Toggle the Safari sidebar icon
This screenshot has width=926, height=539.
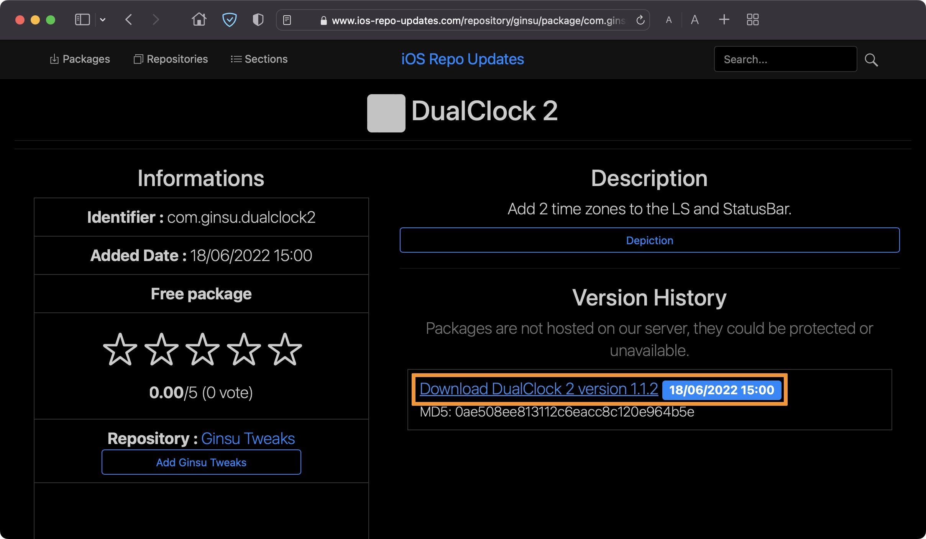point(82,20)
